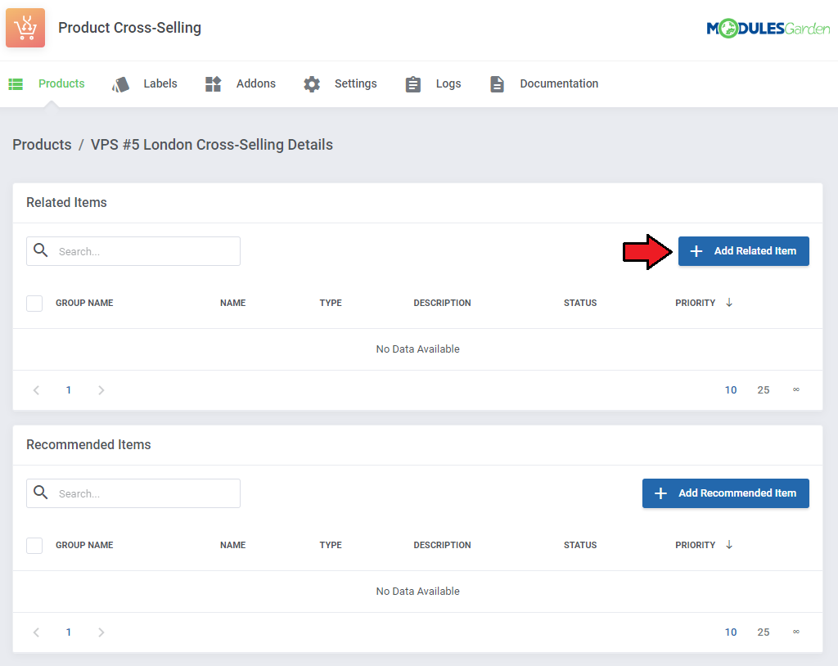The height and width of the screenshot is (666, 838).
Task: Sort Recommended Items by STATUS column
Action: tap(580, 545)
